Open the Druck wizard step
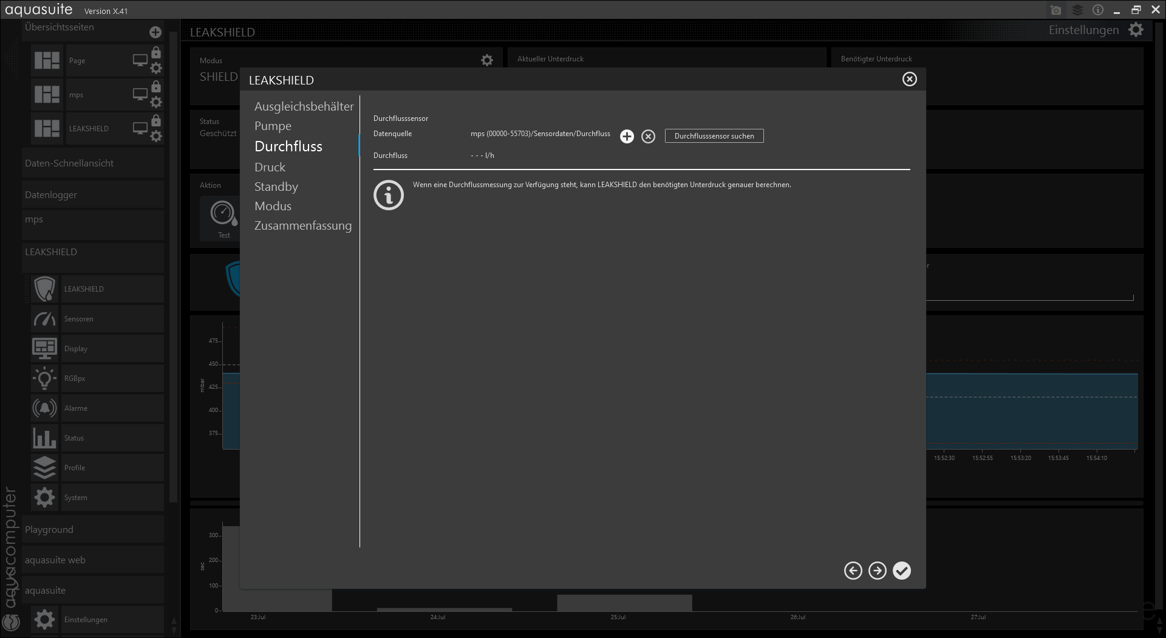 click(x=270, y=167)
